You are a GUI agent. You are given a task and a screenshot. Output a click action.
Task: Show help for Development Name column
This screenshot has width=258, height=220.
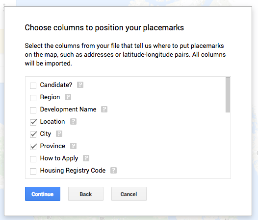[104, 109]
